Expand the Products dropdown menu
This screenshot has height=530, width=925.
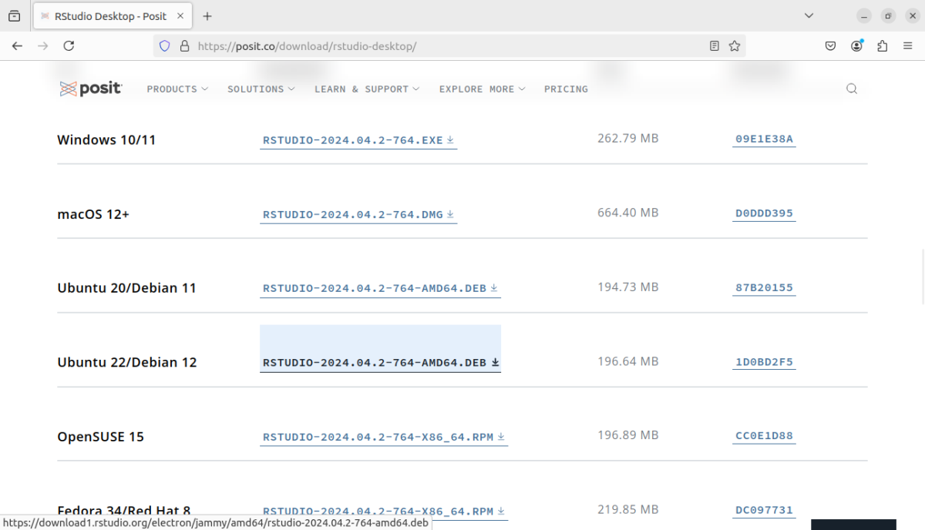177,89
